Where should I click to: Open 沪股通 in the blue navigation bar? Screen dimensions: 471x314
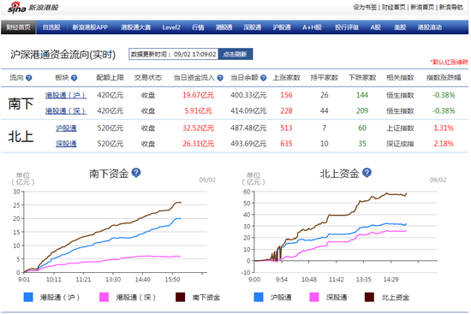coord(282,27)
